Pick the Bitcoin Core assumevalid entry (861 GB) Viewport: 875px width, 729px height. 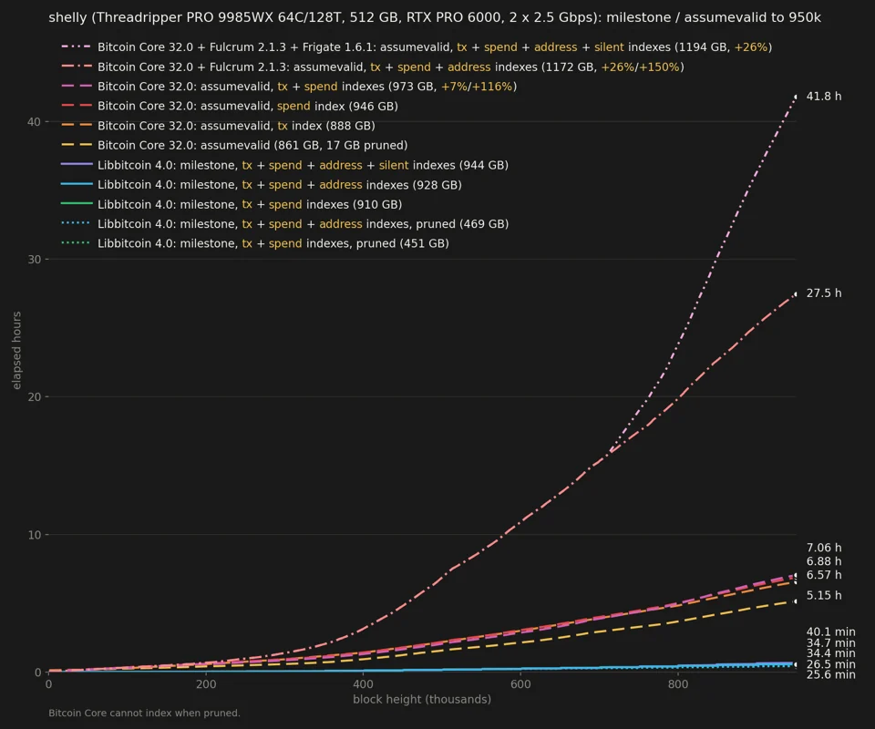[234, 145]
